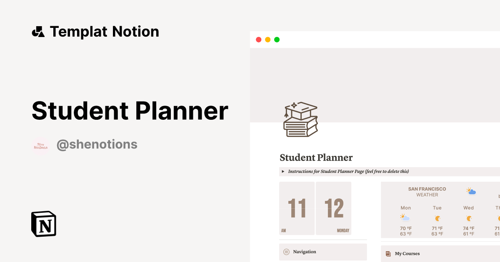500x262 pixels.
Task: Click the Notion logo in the bottom left
Action: [x=43, y=224]
